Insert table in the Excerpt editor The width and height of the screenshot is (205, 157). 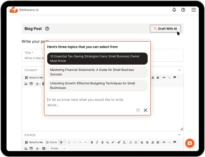click(x=31, y=148)
